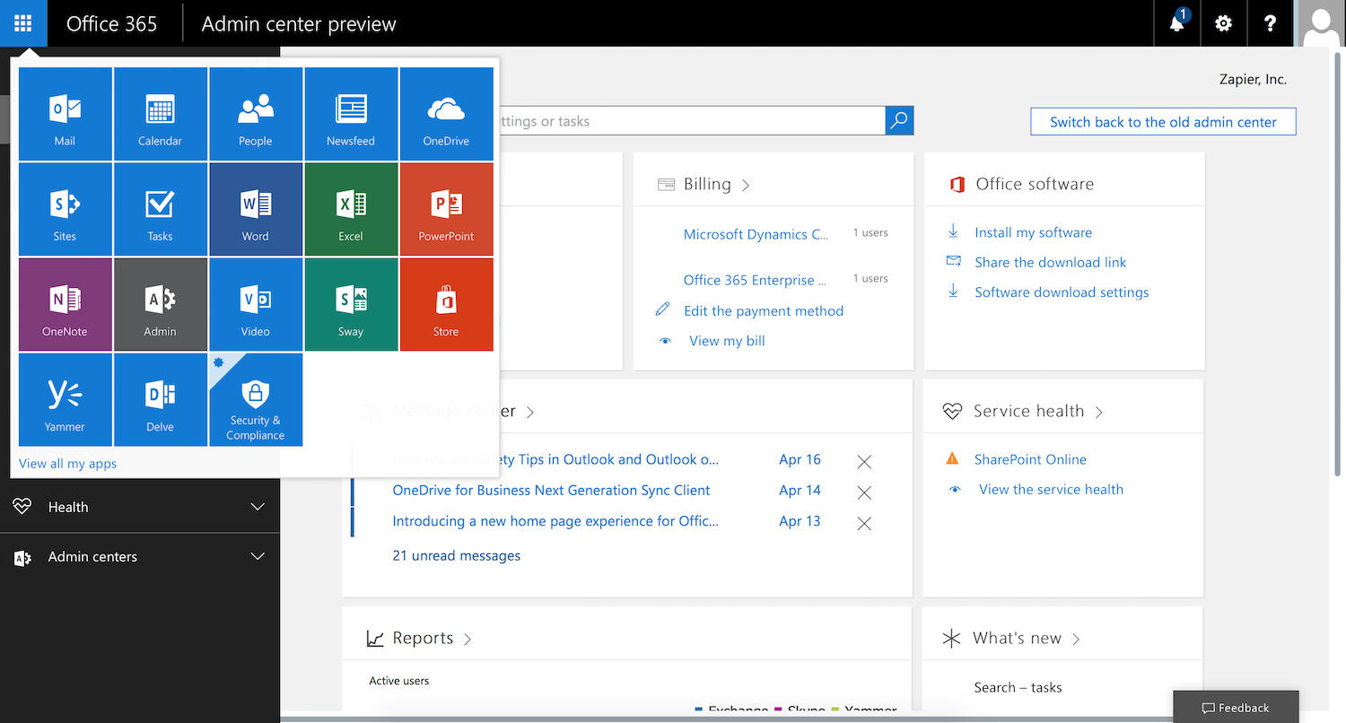Click the search magnifier button
Image resolution: width=1346 pixels, height=723 pixels.
899,121
